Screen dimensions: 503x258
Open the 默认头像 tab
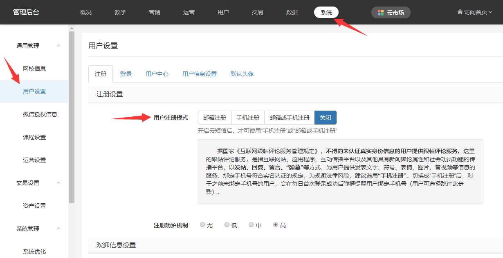[x=242, y=74]
